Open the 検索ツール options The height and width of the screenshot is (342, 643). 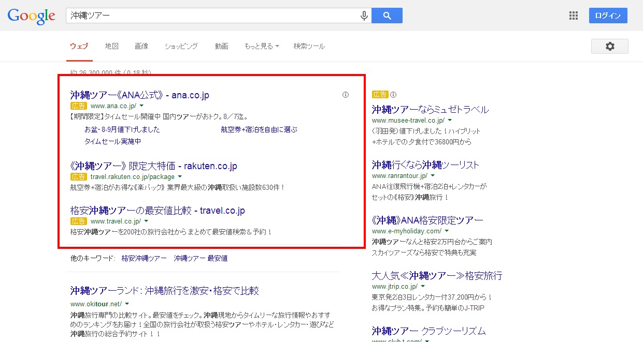pos(309,46)
